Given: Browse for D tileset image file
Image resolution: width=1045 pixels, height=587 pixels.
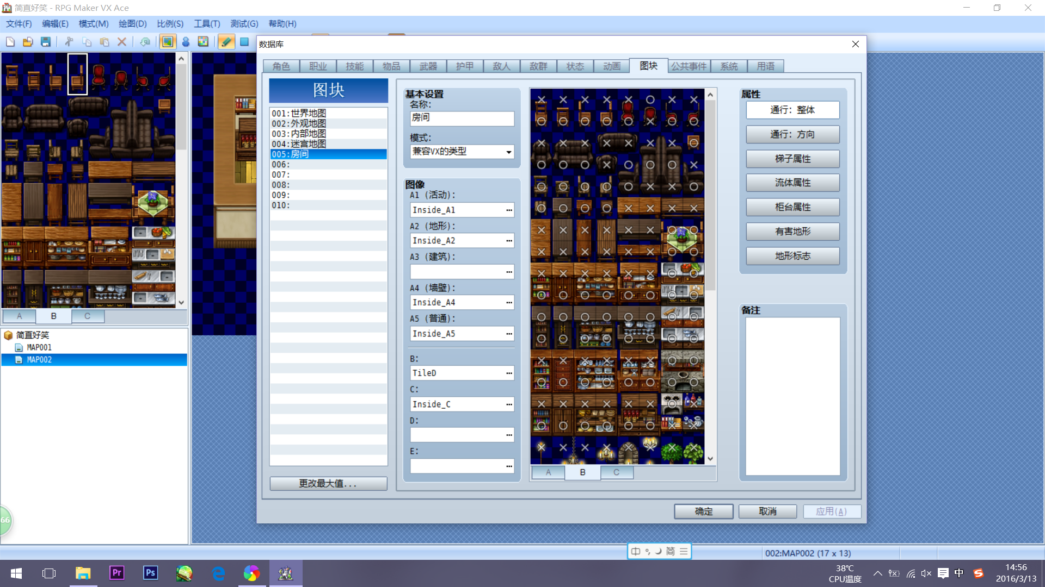Looking at the screenshot, I should coord(509,435).
